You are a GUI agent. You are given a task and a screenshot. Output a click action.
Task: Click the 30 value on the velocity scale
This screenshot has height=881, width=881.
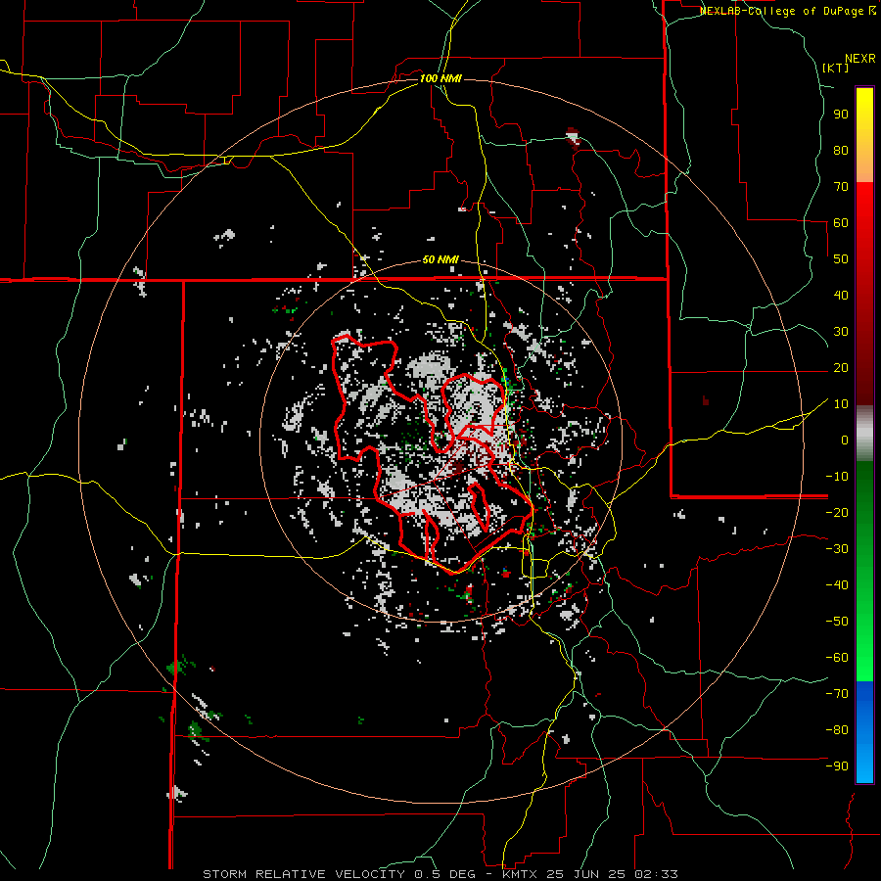[841, 332]
